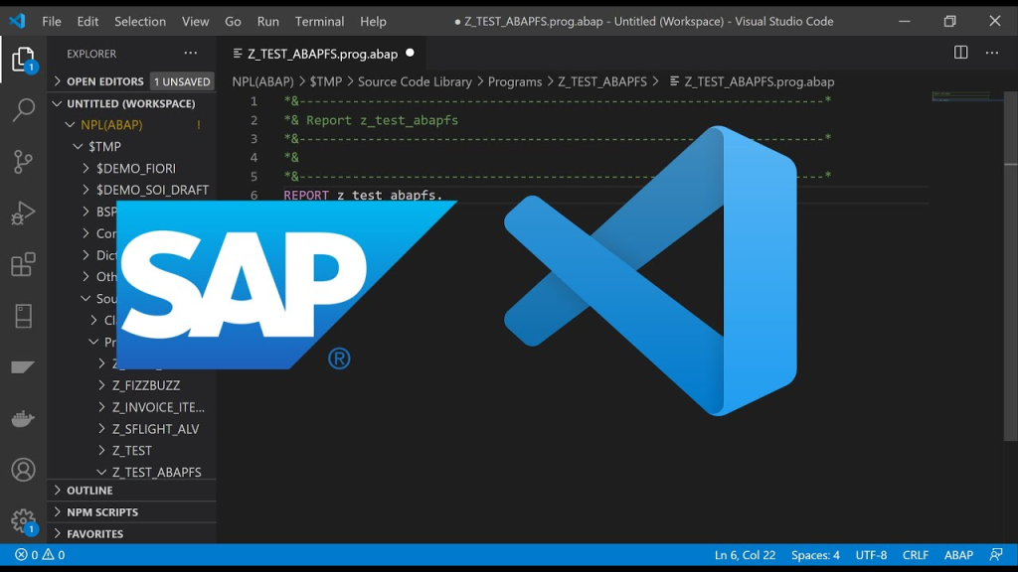Open the Docker whale icon view
1018x572 pixels.
(x=24, y=419)
